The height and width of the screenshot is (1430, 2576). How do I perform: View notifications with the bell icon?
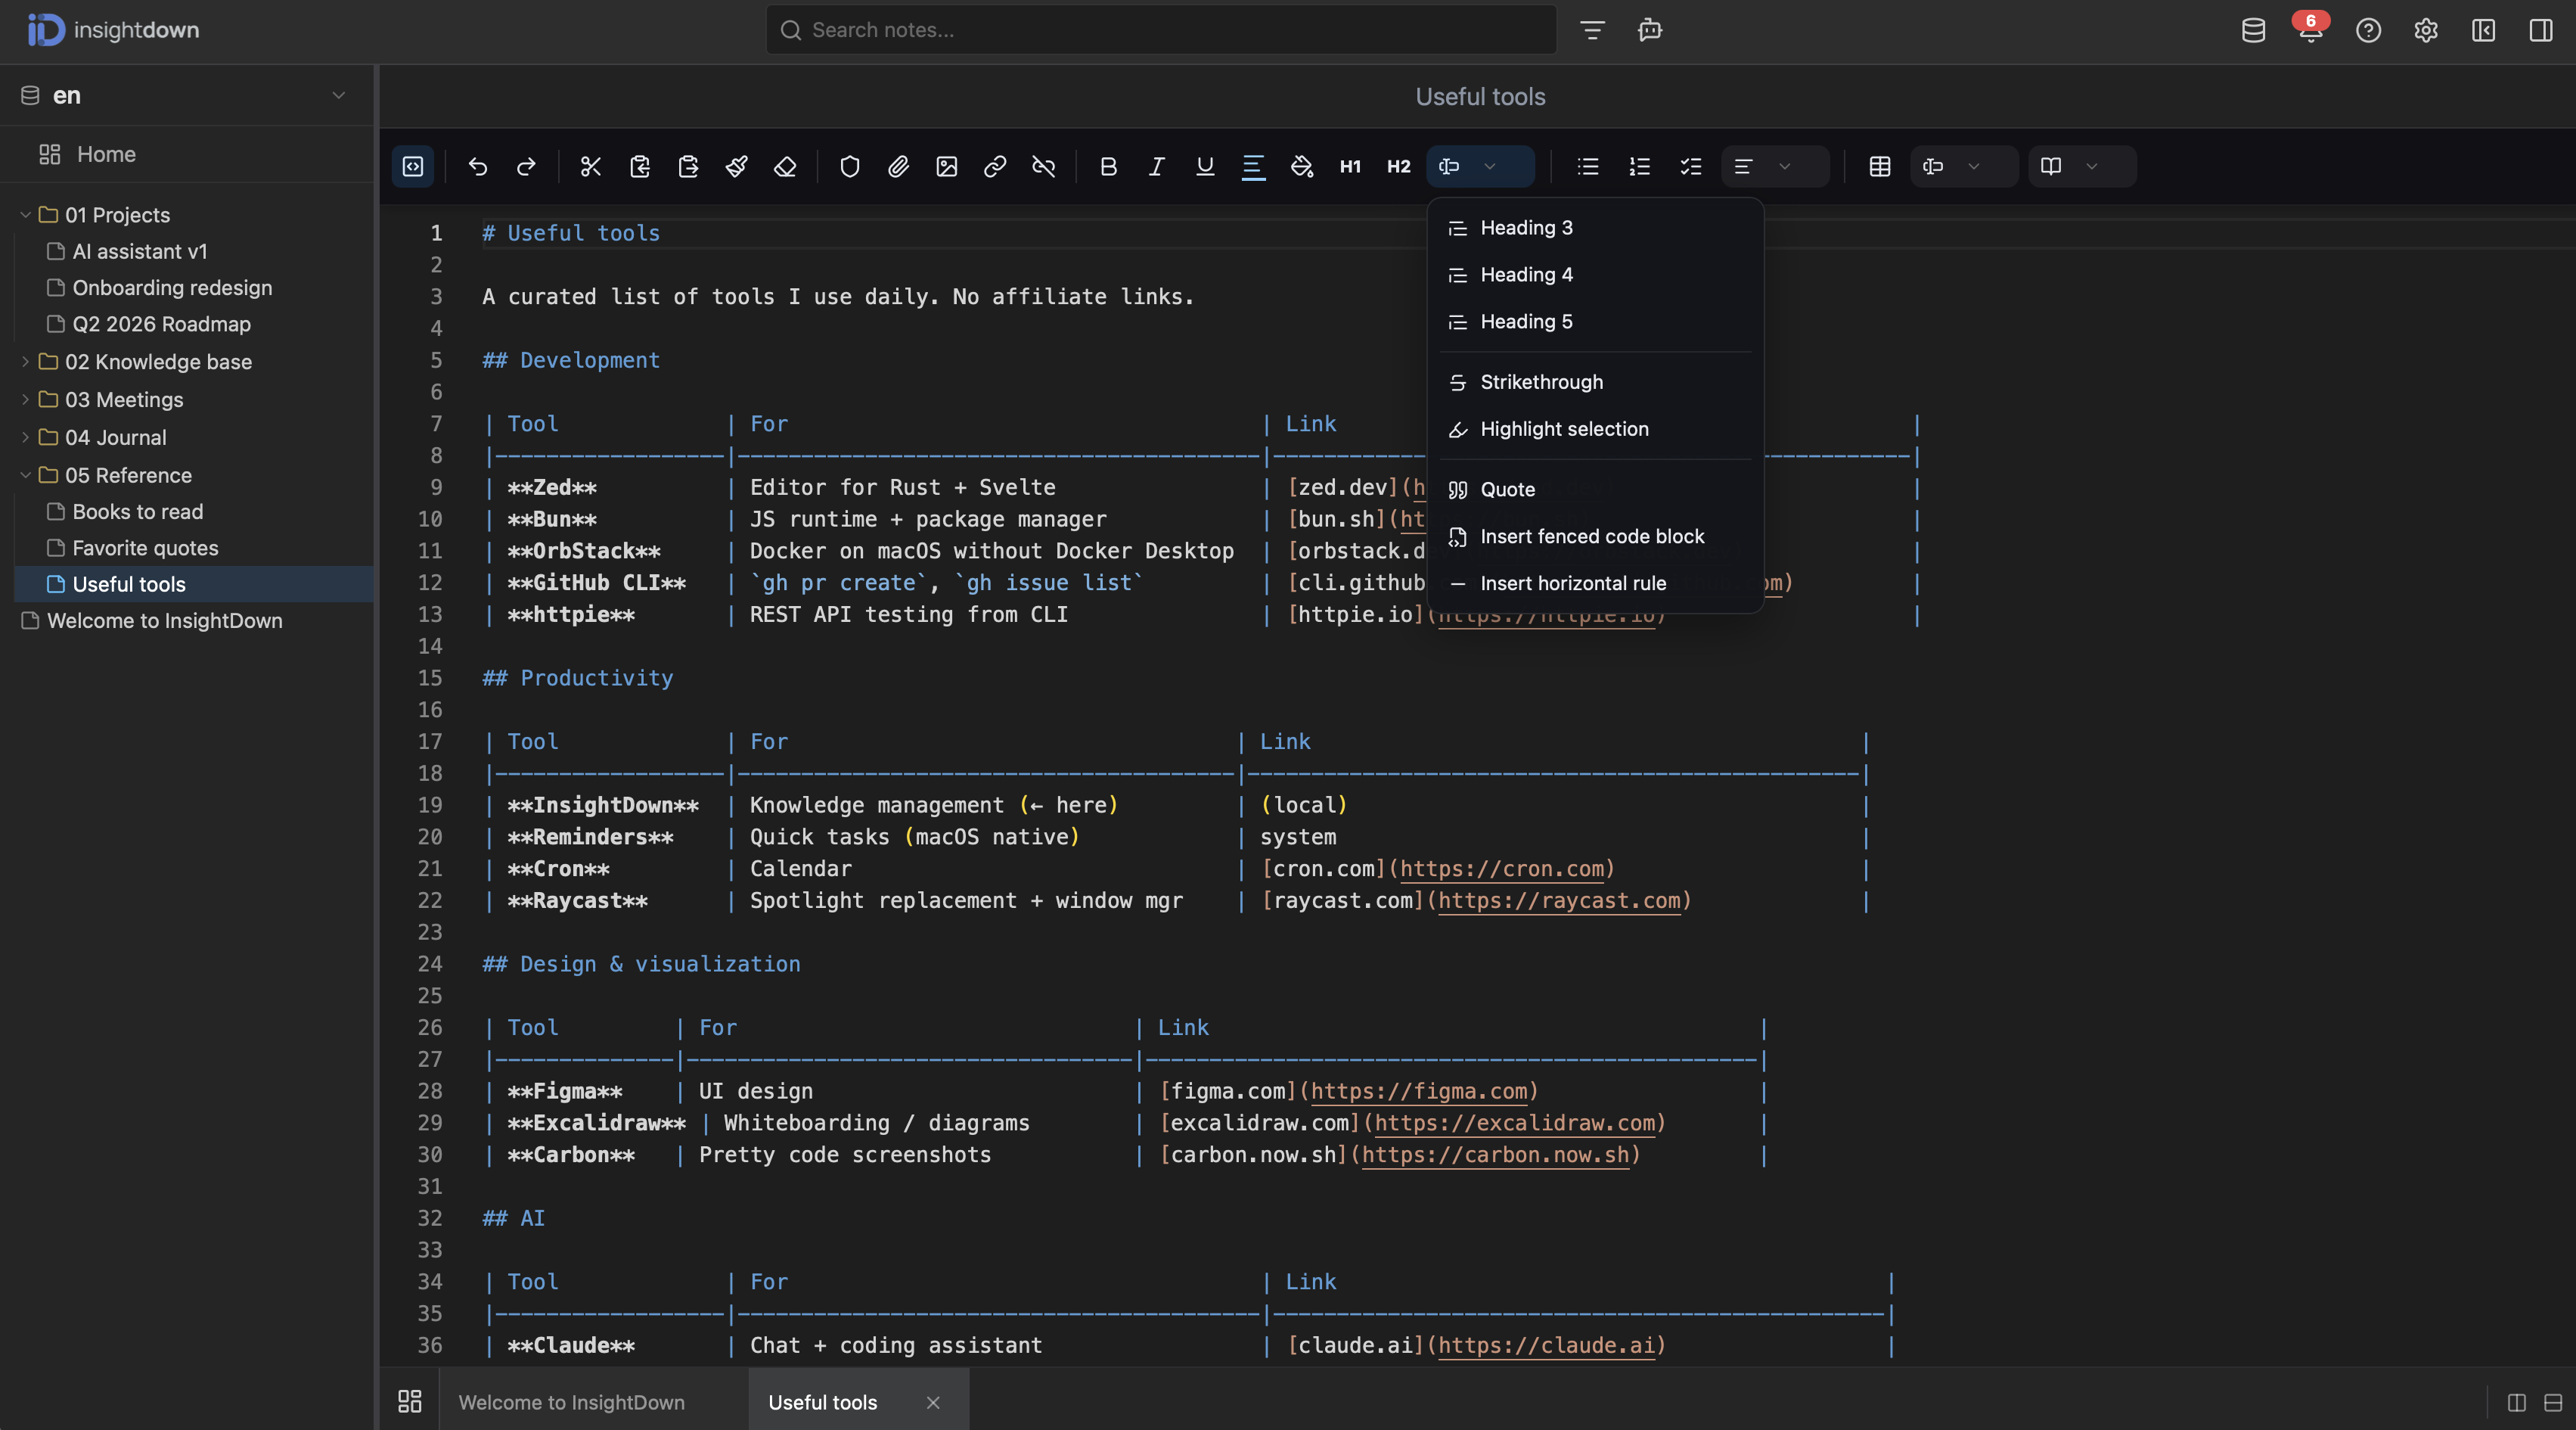2311,30
